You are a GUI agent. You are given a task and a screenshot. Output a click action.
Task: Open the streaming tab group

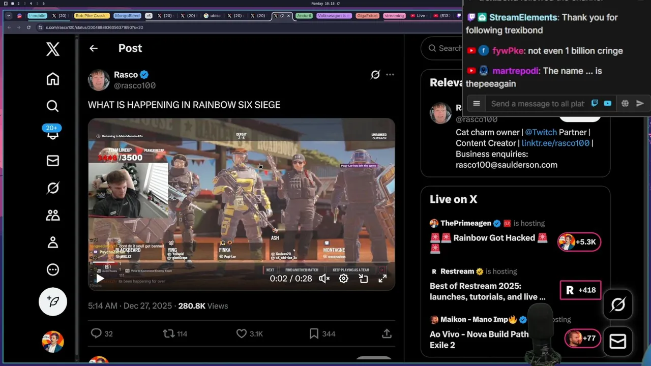coord(394,16)
